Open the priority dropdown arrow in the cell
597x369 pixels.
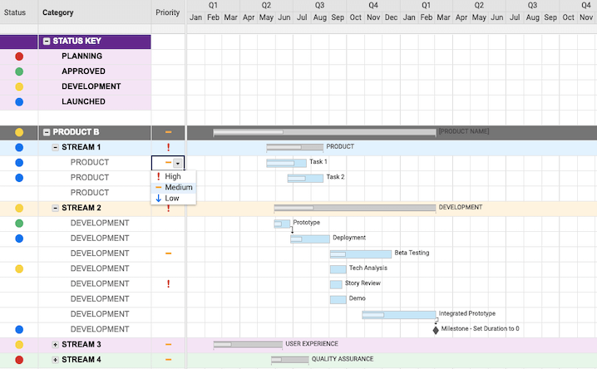pos(177,163)
